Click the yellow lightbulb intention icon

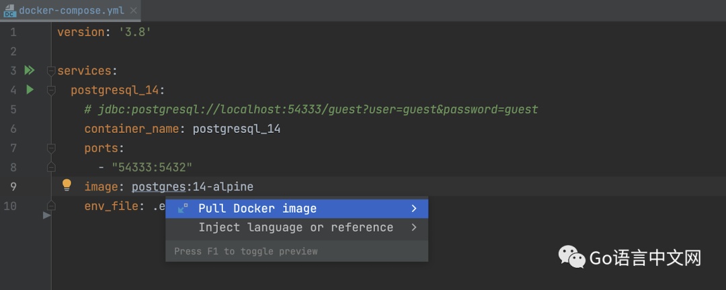[x=67, y=185]
